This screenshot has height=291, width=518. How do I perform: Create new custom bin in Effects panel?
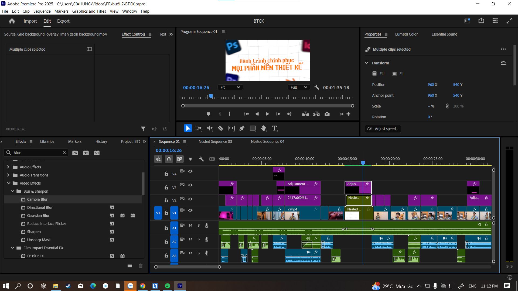click(x=130, y=266)
